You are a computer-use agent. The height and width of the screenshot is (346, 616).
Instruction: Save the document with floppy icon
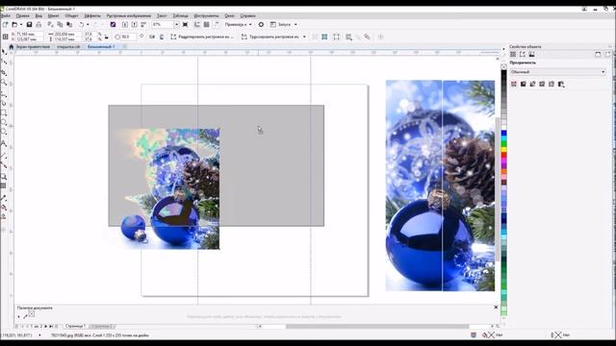point(29,24)
